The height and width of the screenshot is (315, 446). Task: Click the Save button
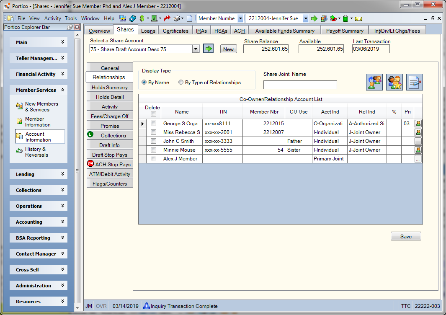[x=406, y=236]
